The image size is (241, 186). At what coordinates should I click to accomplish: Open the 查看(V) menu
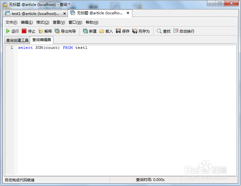(59, 22)
